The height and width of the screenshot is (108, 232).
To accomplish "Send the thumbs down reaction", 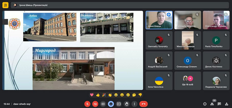I will [x=140, y=95].
